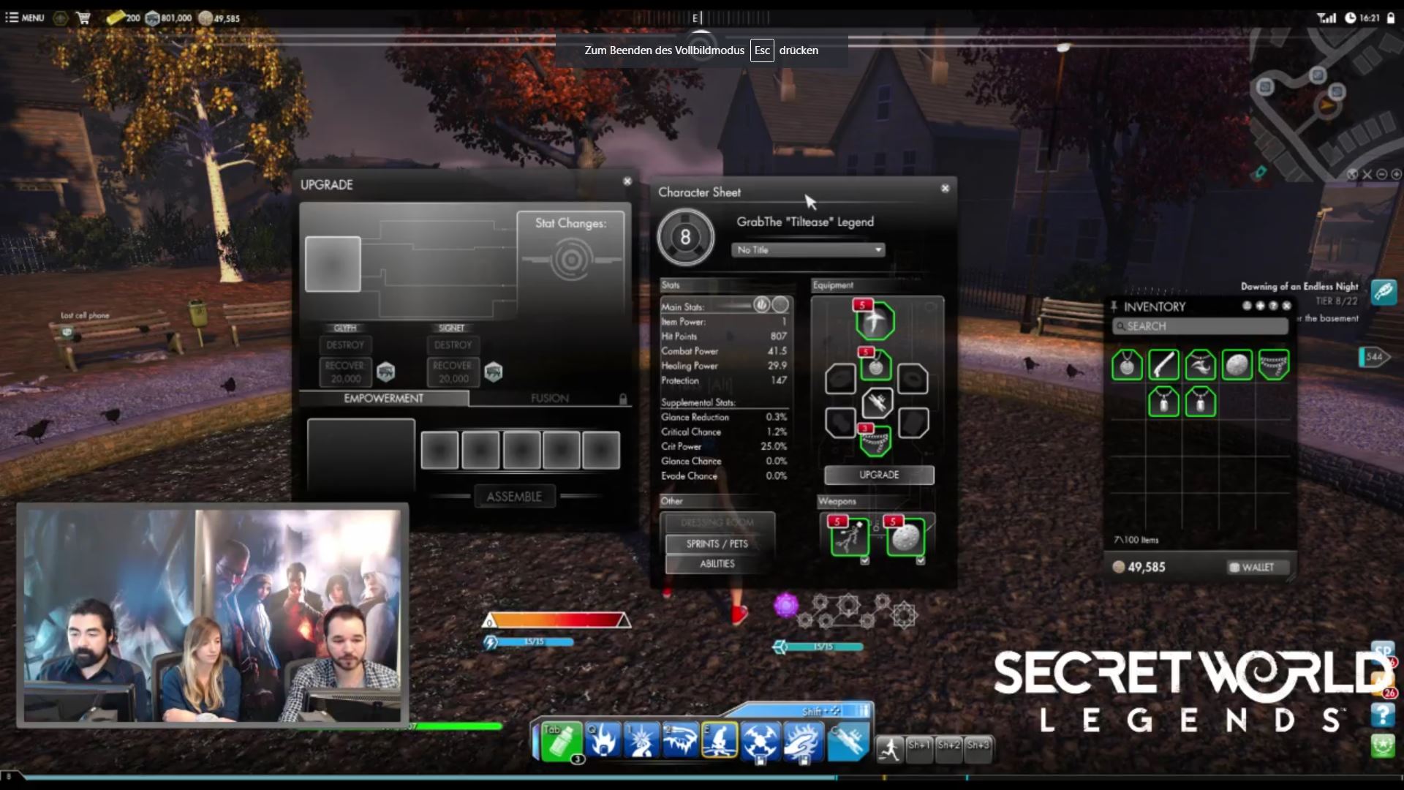Open mission journal feather icon

[x=1383, y=291]
